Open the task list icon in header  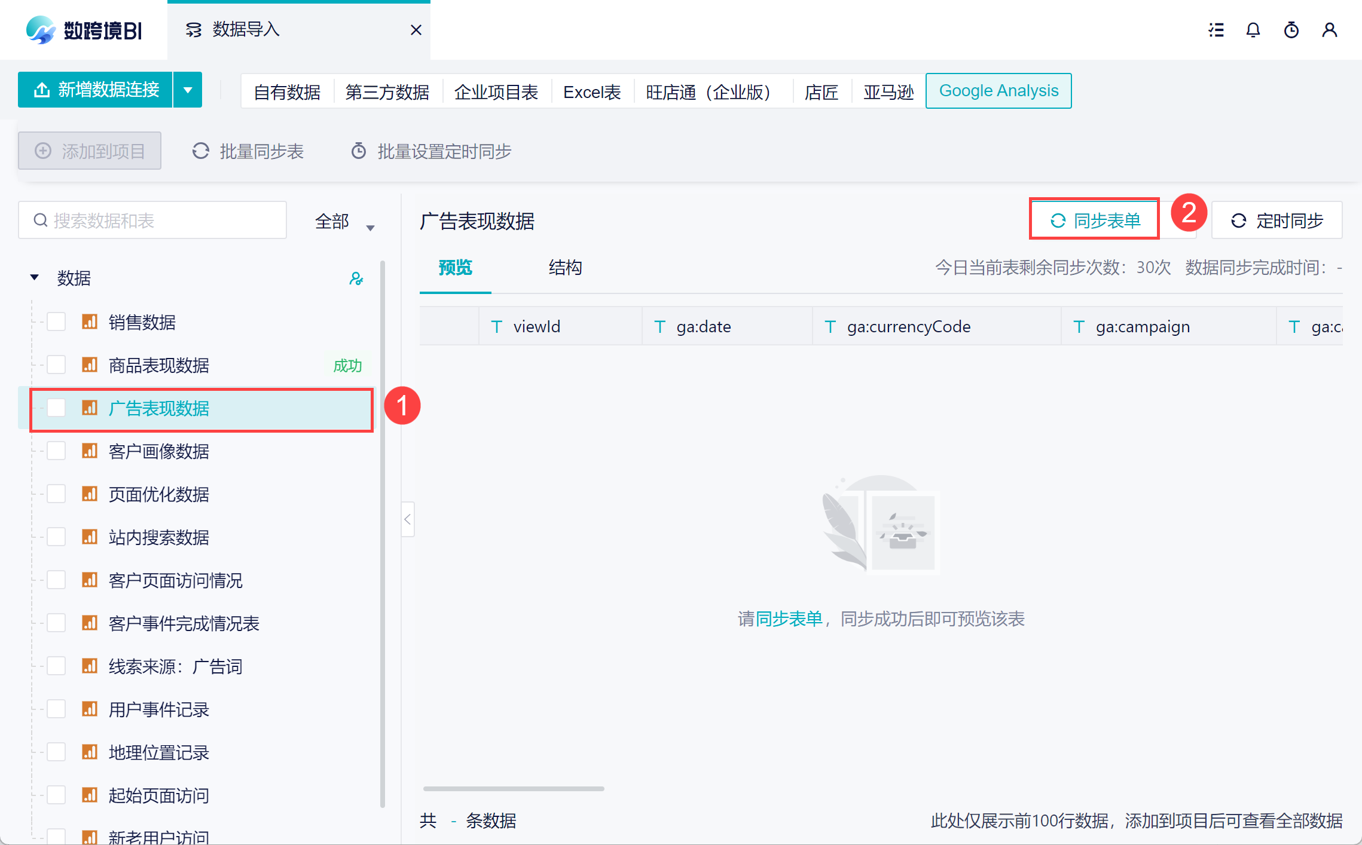[x=1216, y=30]
